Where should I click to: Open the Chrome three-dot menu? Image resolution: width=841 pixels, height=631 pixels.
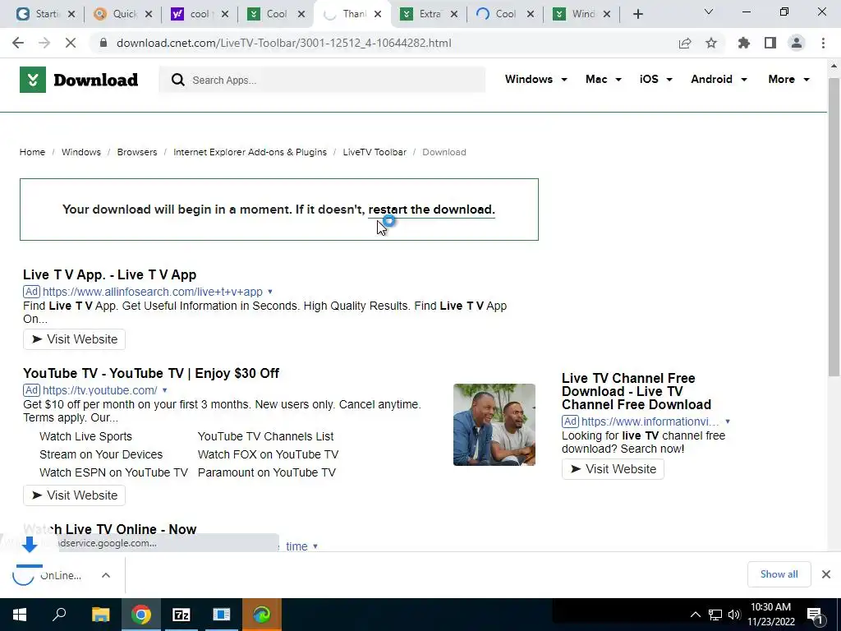click(x=823, y=43)
